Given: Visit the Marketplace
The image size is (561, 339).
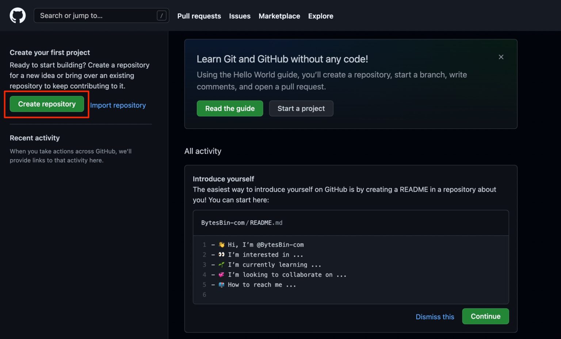Looking at the screenshot, I should pos(279,16).
